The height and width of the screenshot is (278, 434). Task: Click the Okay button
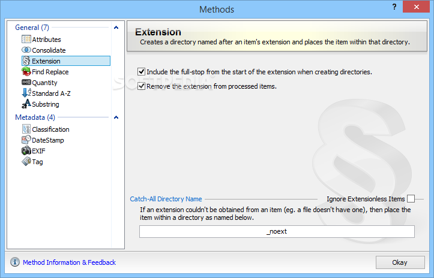(x=400, y=262)
